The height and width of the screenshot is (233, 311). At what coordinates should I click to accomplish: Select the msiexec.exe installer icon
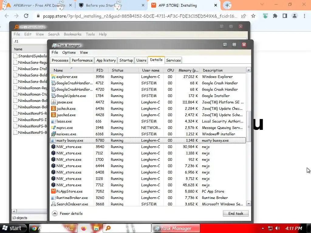(53, 134)
